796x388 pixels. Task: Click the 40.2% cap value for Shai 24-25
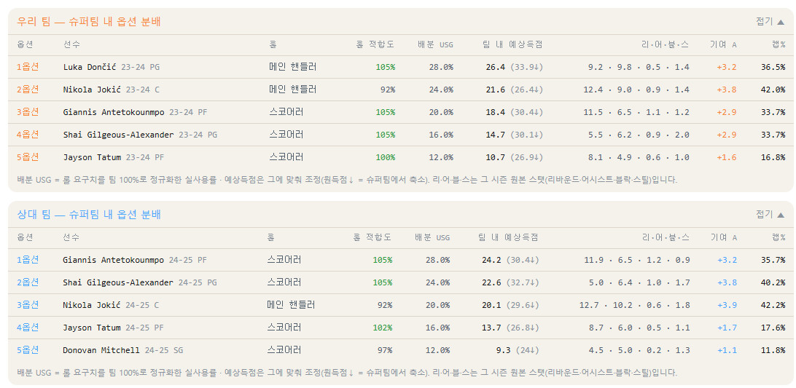coord(773,282)
